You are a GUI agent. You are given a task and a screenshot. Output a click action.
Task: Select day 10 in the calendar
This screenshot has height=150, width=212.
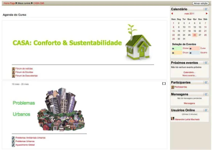point(184,27)
